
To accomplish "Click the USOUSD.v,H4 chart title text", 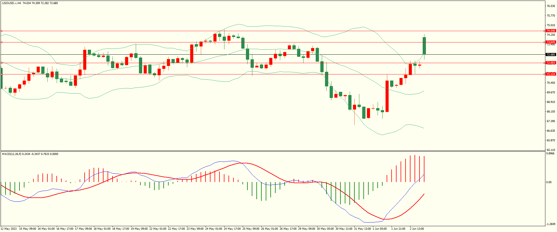I will pyautogui.click(x=11, y=3).
